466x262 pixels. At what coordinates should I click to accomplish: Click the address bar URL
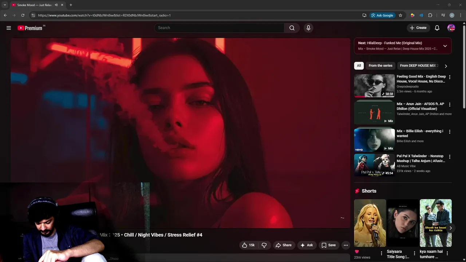pyautogui.click(x=104, y=15)
